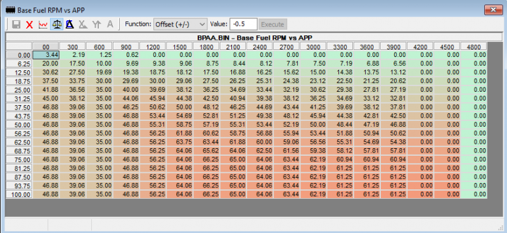The height and width of the screenshot is (233, 507).
Task: Click the grayed Y-axis tool icon
Action: click(x=96, y=24)
